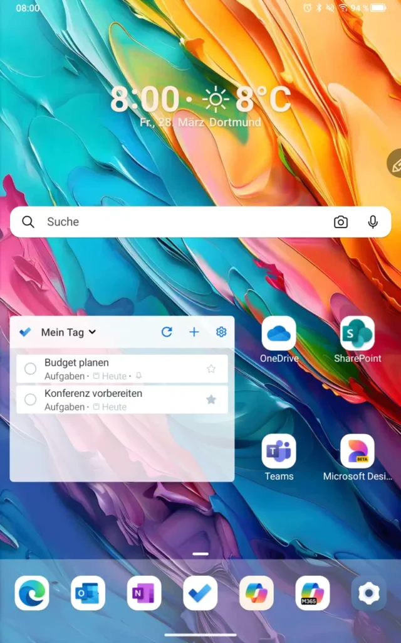Screen dimensions: 401x643
Task: Open Copilot from the dock
Action: [x=256, y=593]
